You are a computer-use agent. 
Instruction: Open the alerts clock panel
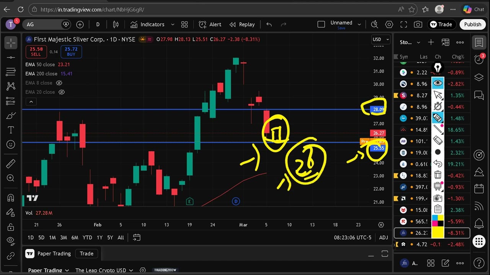pos(479,59)
